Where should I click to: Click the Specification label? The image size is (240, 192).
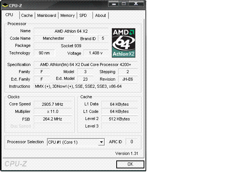[x=19, y=64]
